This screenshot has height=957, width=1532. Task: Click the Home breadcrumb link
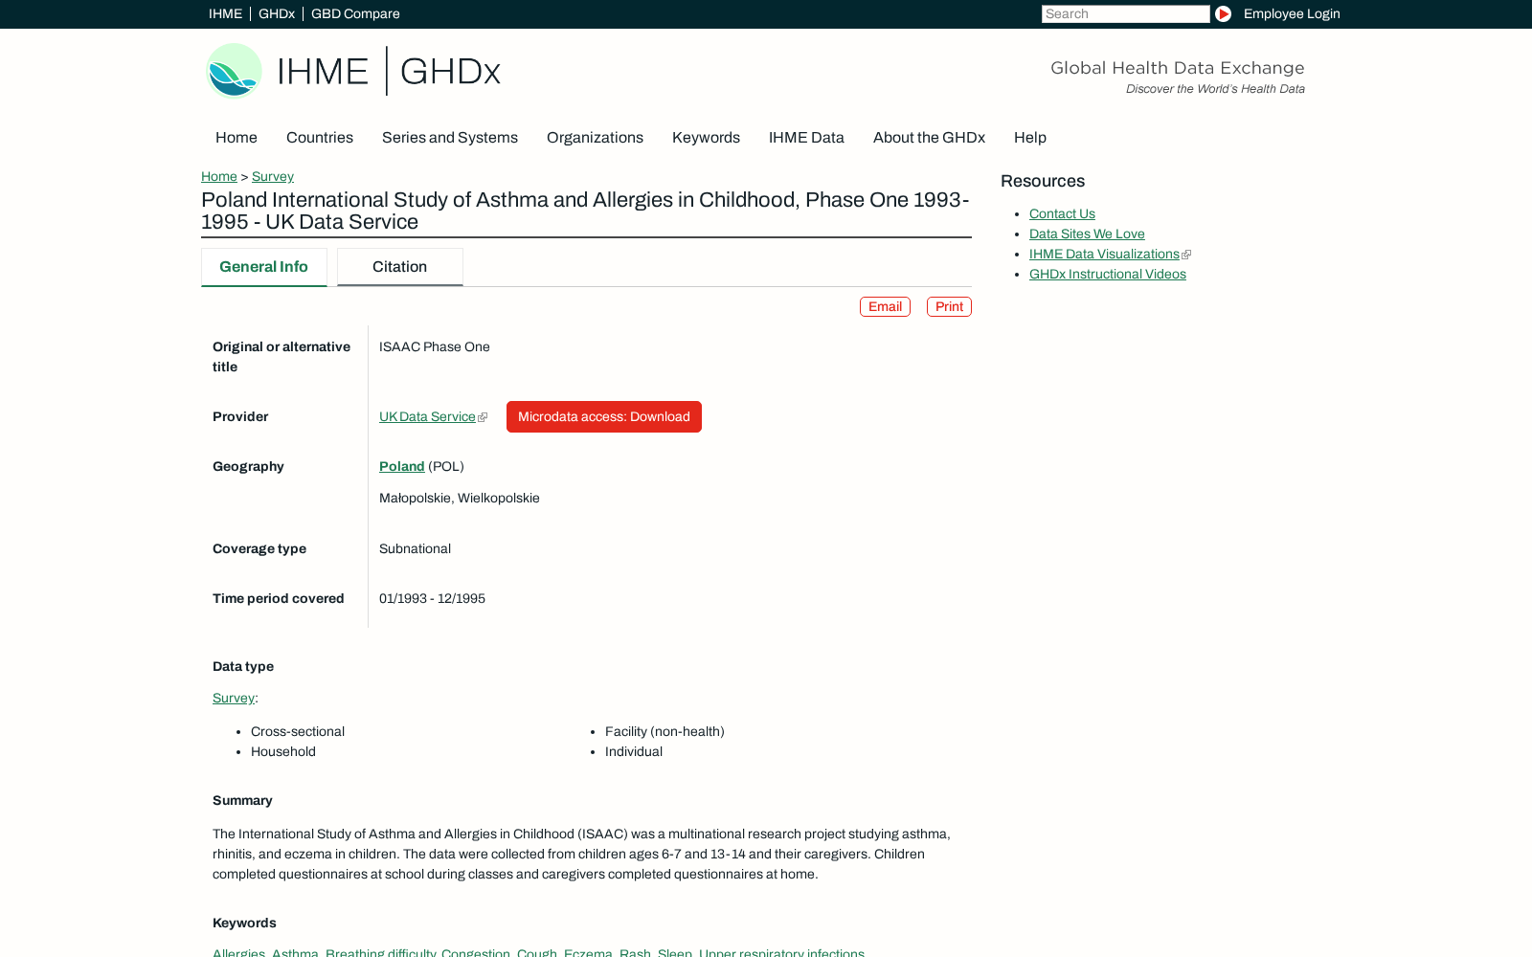(x=219, y=176)
